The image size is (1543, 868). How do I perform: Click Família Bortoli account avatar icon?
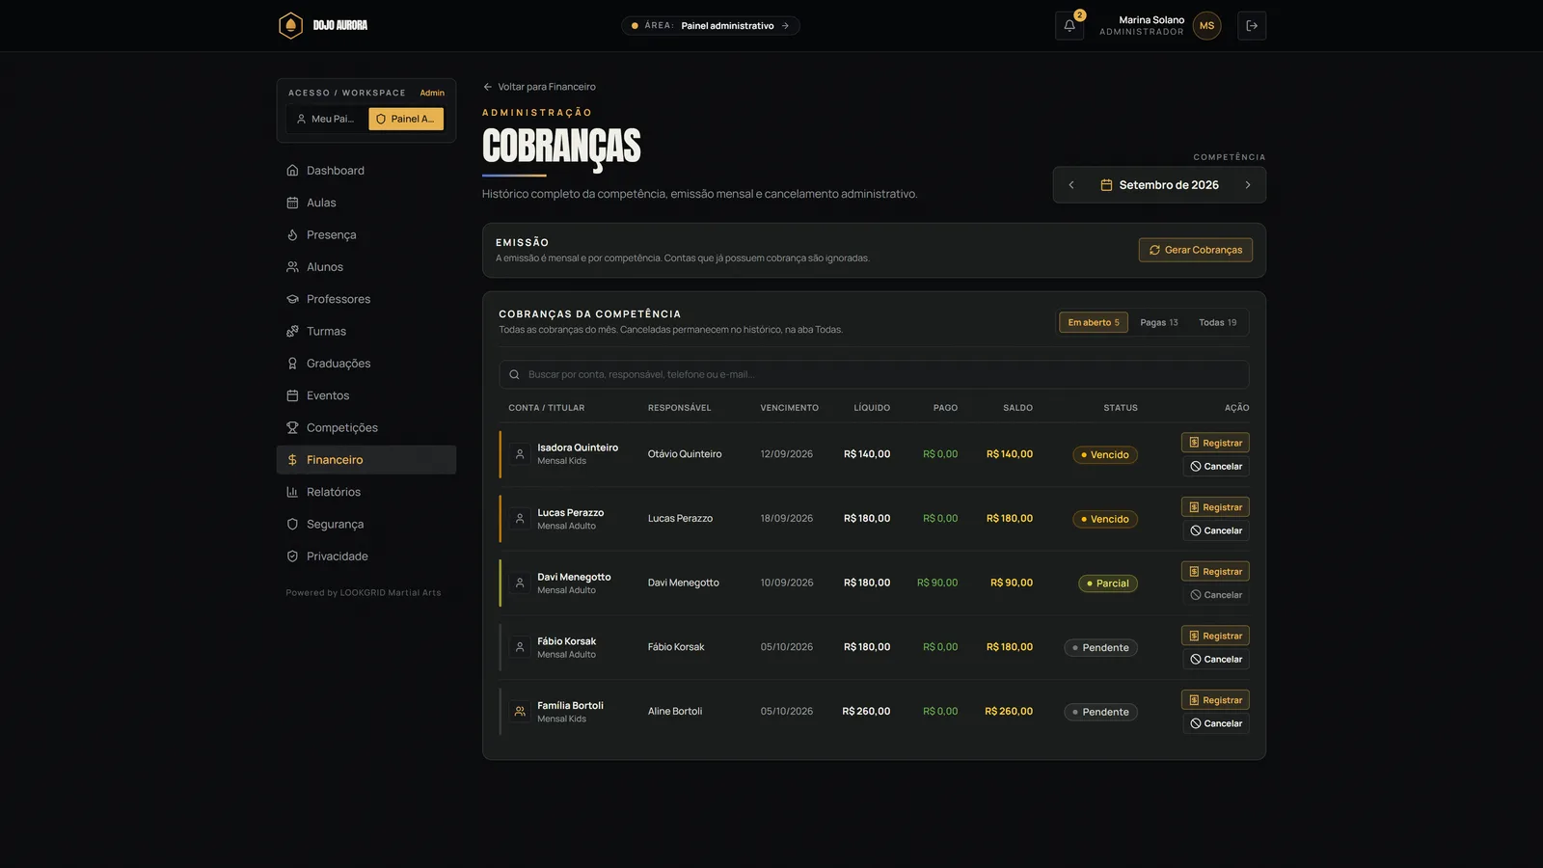click(520, 712)
